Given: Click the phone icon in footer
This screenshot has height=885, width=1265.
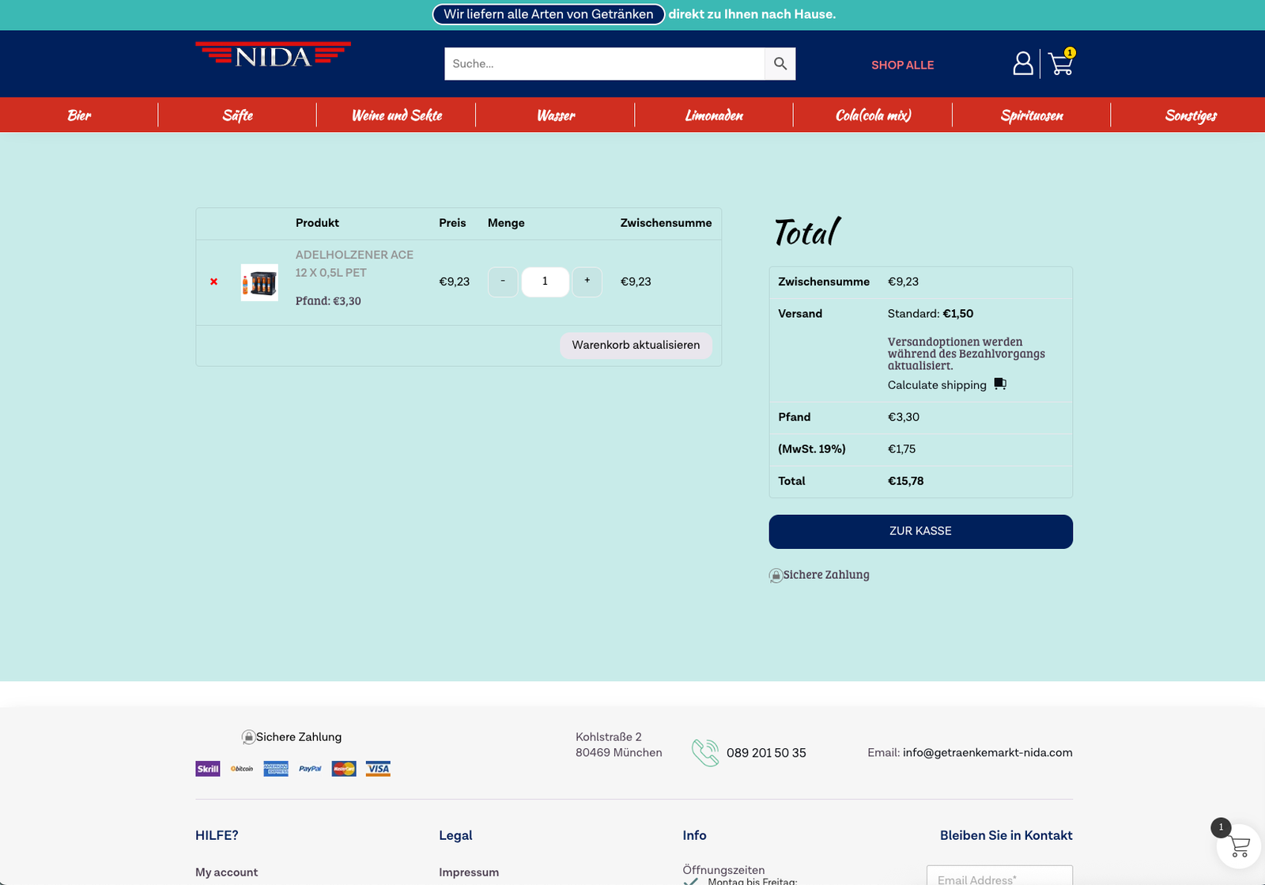Looking at the screenshot, I should coord(705,753).
